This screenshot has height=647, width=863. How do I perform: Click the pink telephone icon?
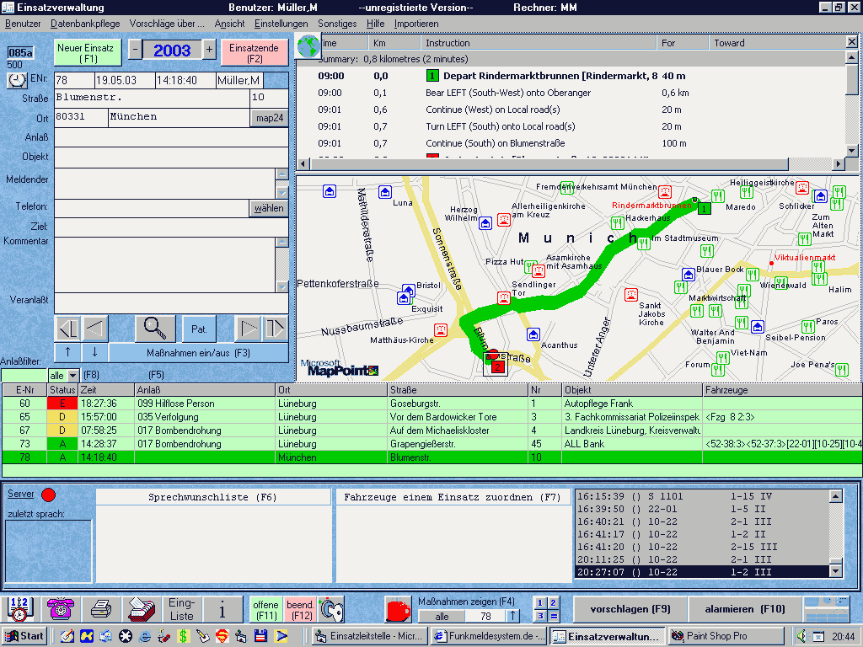[x=59, y=608]
